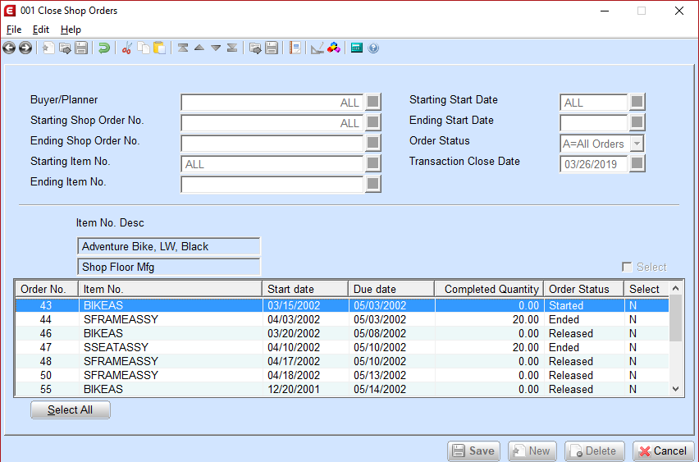Click the Ending Item No. field
Screen dimensions: 699x462
[272, 184]
